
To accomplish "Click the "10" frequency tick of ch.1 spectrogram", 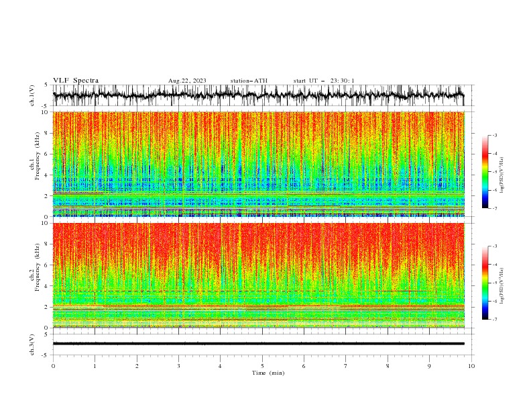I will [x=45, y=112].
